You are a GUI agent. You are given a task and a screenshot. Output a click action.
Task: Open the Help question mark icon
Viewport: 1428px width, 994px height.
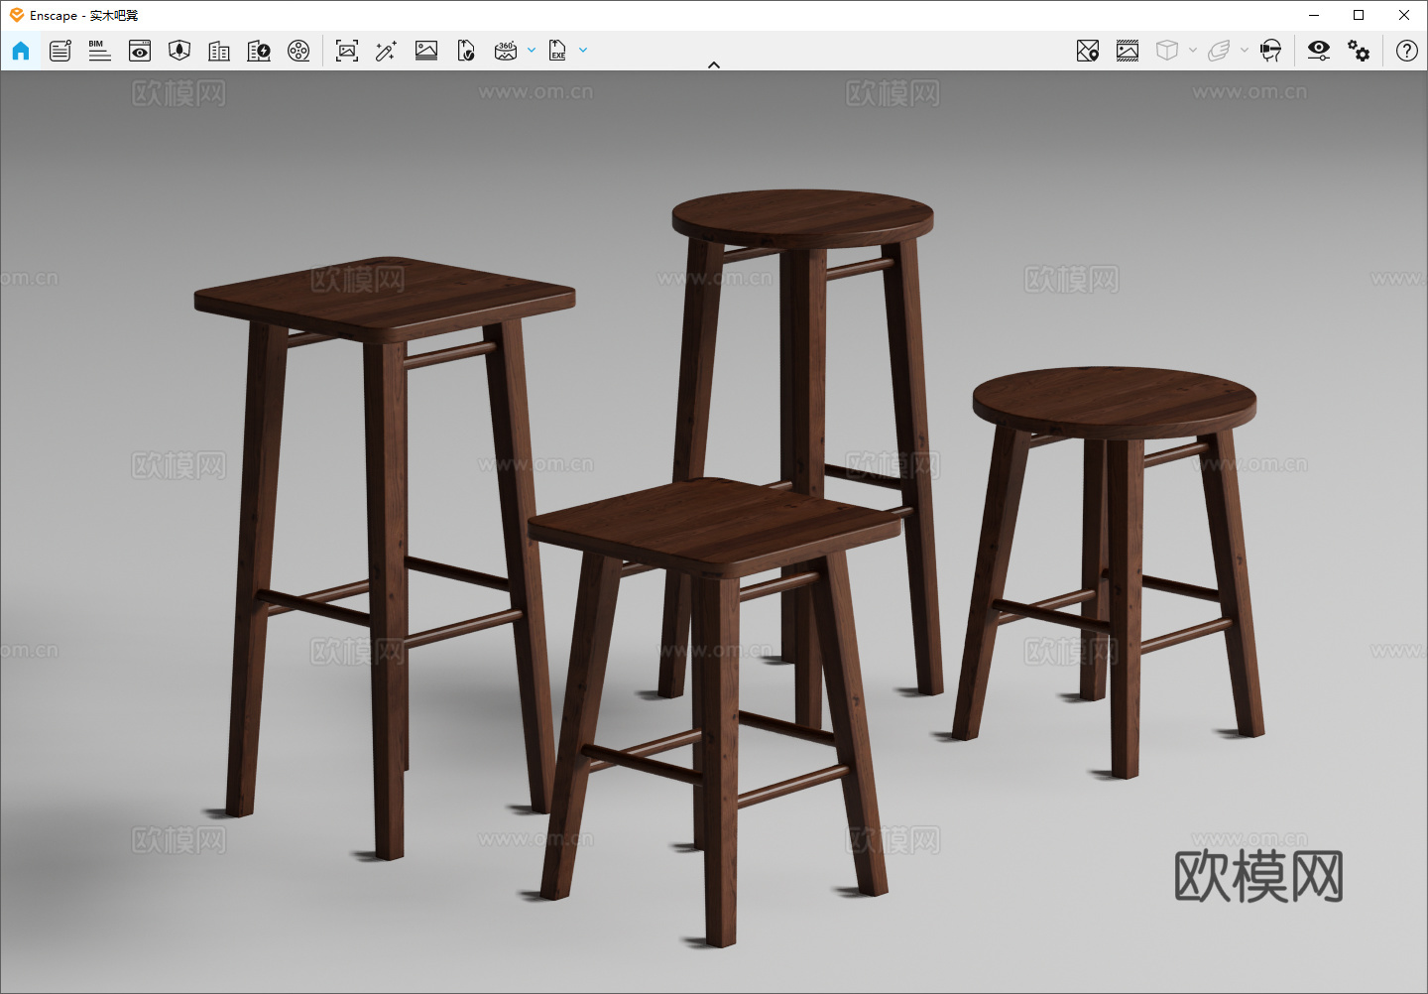(1407, 51)
